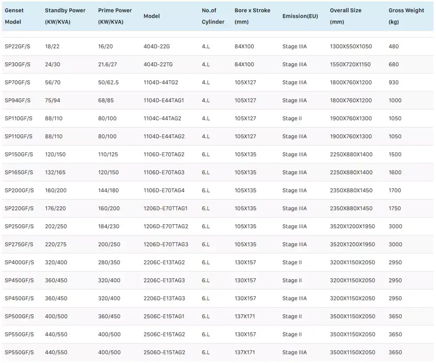The height and width of the screenshot is (363, 436).
Task: Select the SP400GF/S genset model cell
Action: 19,262
